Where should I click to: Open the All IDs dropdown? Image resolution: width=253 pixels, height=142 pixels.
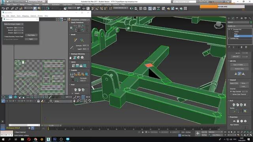pyautogui.click(x=63, y=101)
